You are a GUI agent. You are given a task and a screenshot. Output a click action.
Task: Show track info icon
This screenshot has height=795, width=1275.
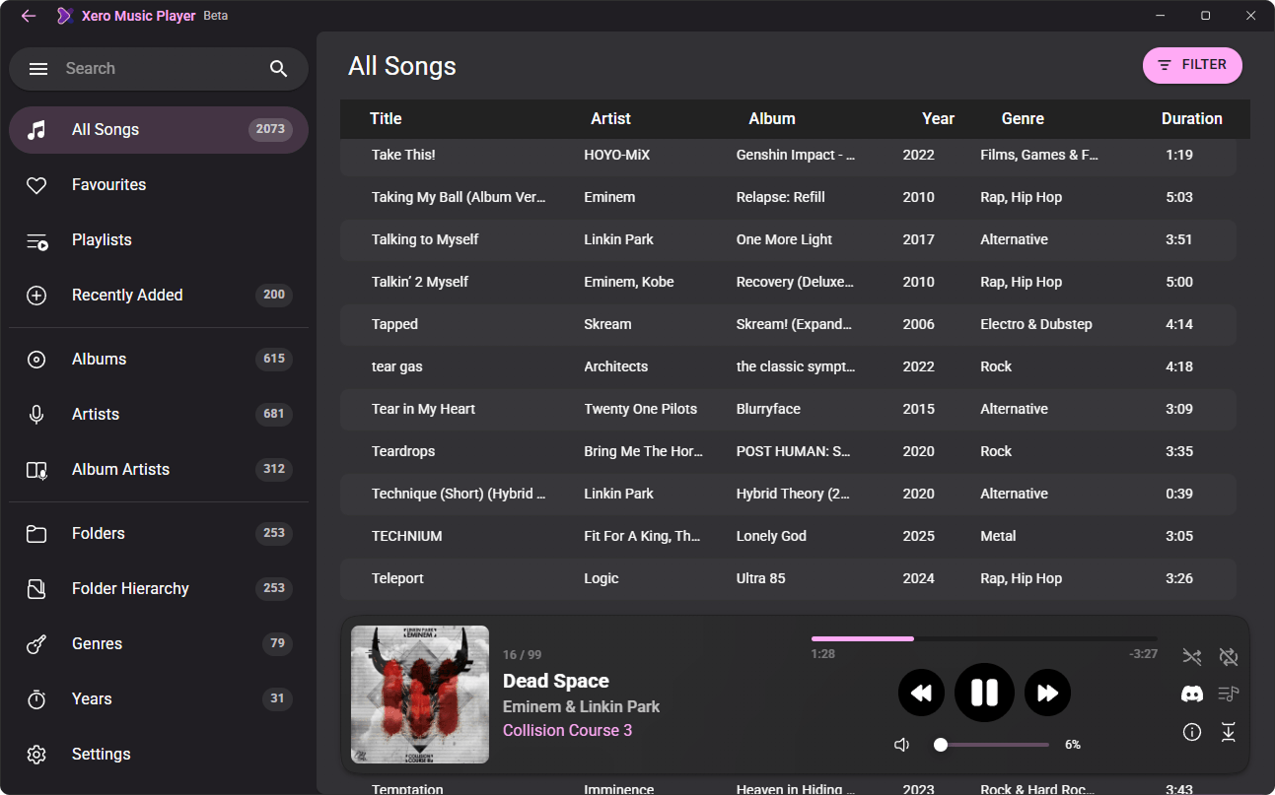point(1192,732)
